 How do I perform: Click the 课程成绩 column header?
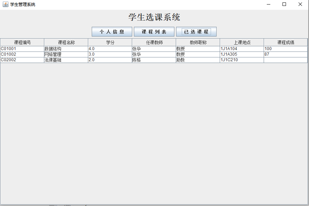pos(286,42)
